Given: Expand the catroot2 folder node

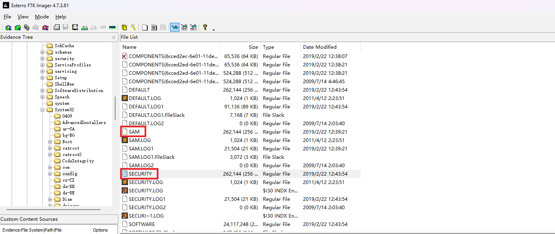Looking at the screenshot, I should [50, 154].
